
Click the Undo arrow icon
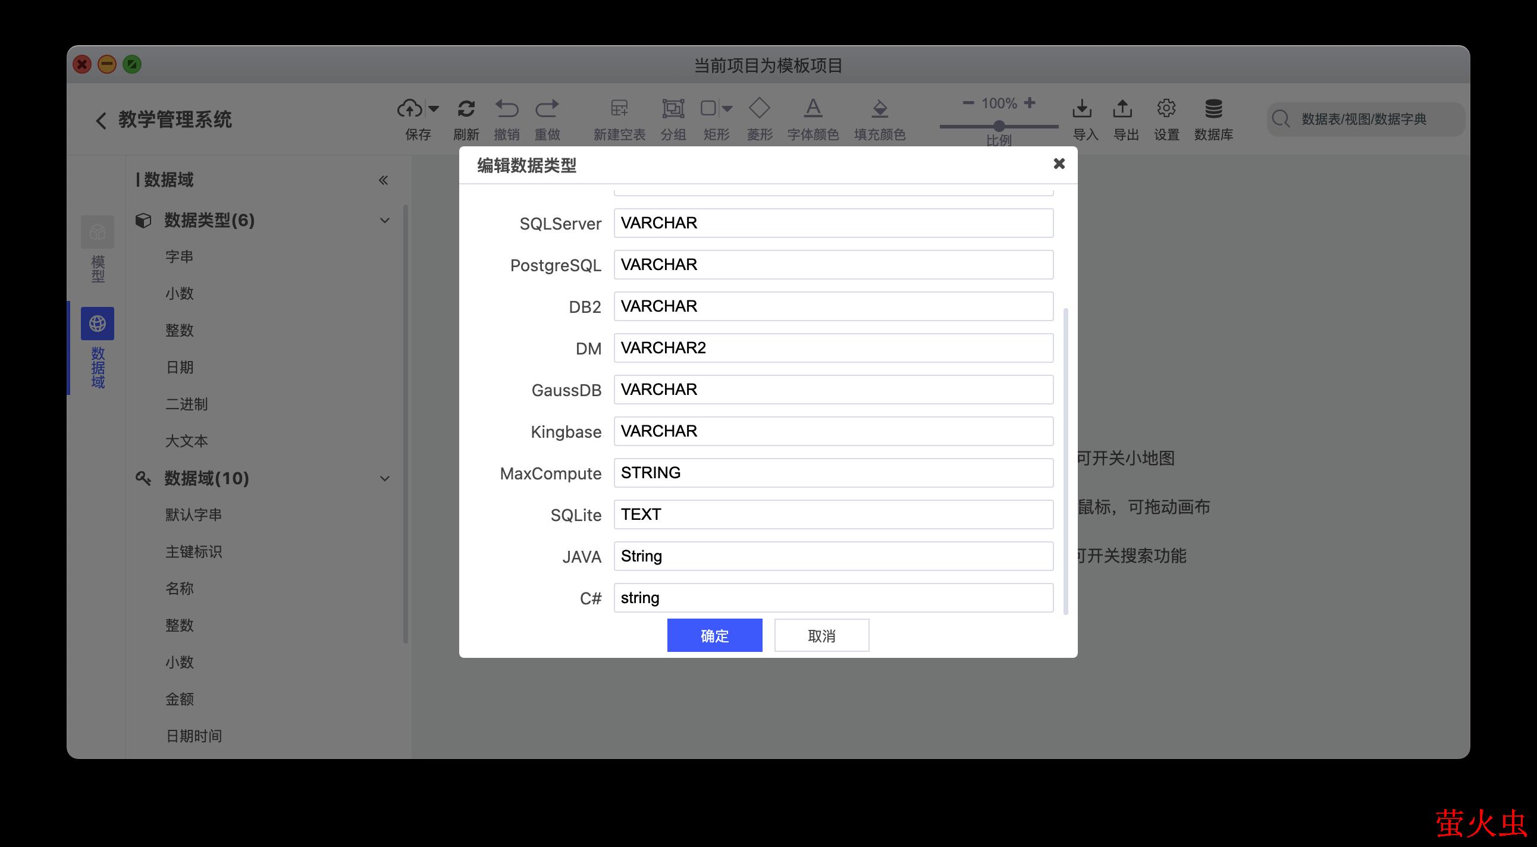(x=507, y=108)
